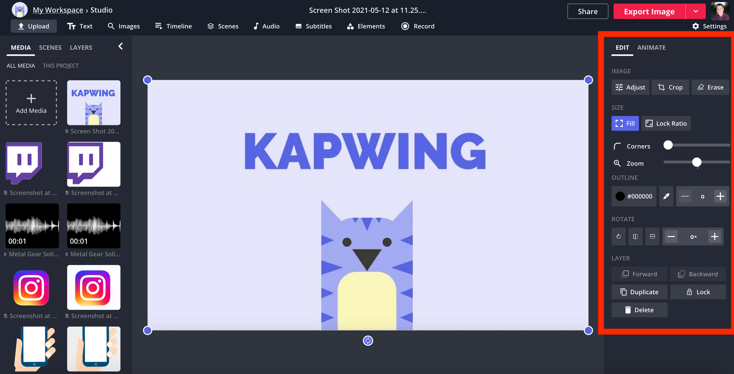Image resolution: width=734 pixels, height=374 pixels.
Task: Duplicate the selected layer
Action: 639,292
